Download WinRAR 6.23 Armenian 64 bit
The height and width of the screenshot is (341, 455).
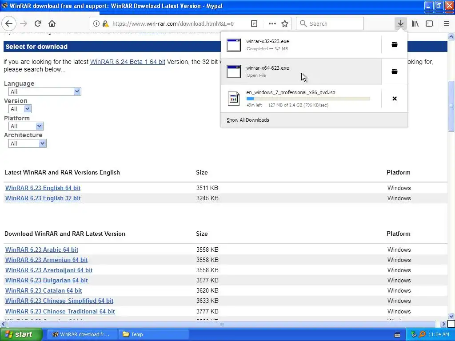point(46,260)
